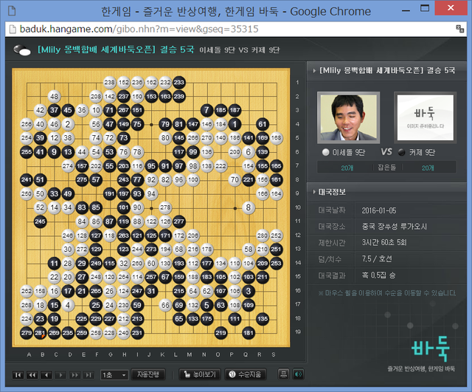Click white stone number 8
This screenshot has height=392, width=472.
(249, 207)
